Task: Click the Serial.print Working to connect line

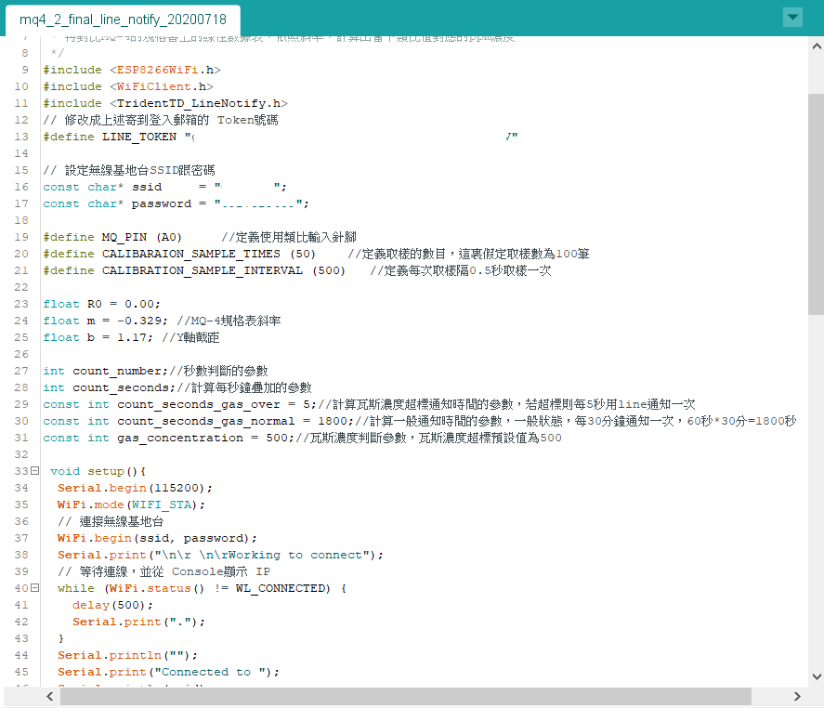Action: click(221, 555)
